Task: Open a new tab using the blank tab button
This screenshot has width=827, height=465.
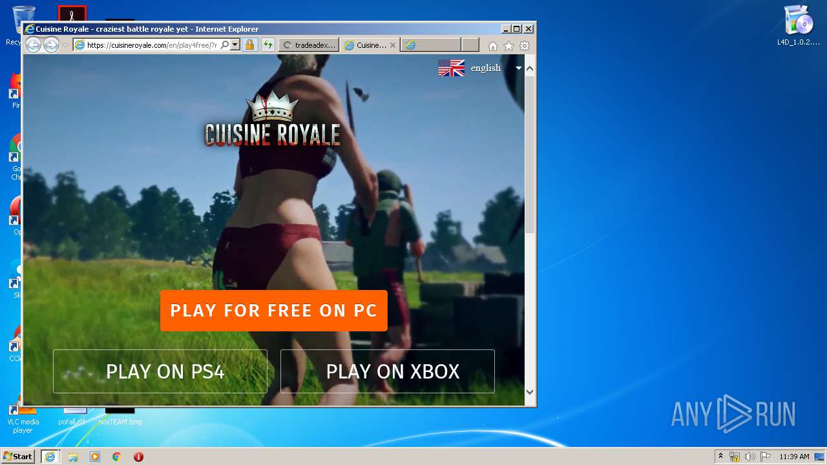Action: click(470, 45)
